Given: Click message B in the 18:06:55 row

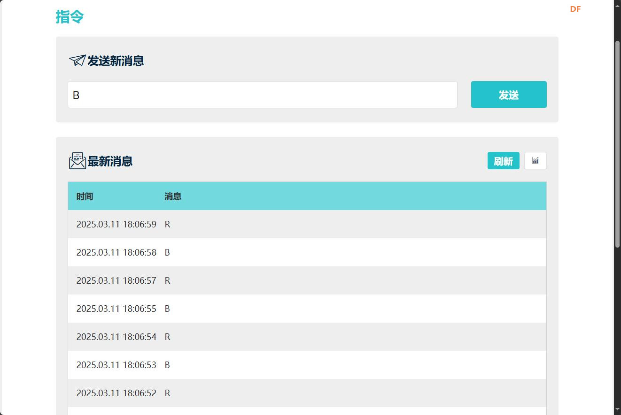Looking at the screenshot, I should tap(167, 309).
